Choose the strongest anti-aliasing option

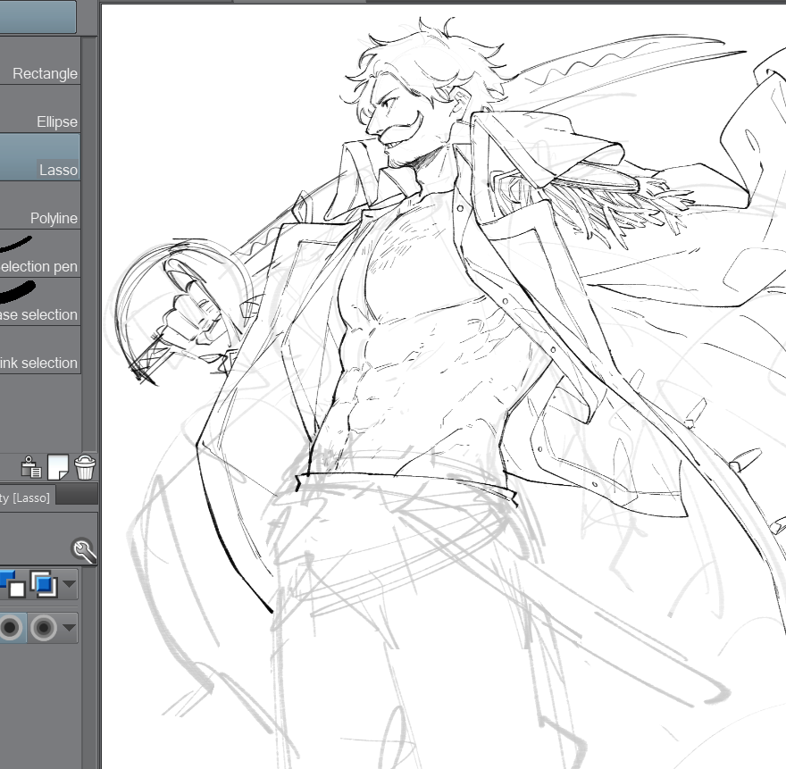44,627
